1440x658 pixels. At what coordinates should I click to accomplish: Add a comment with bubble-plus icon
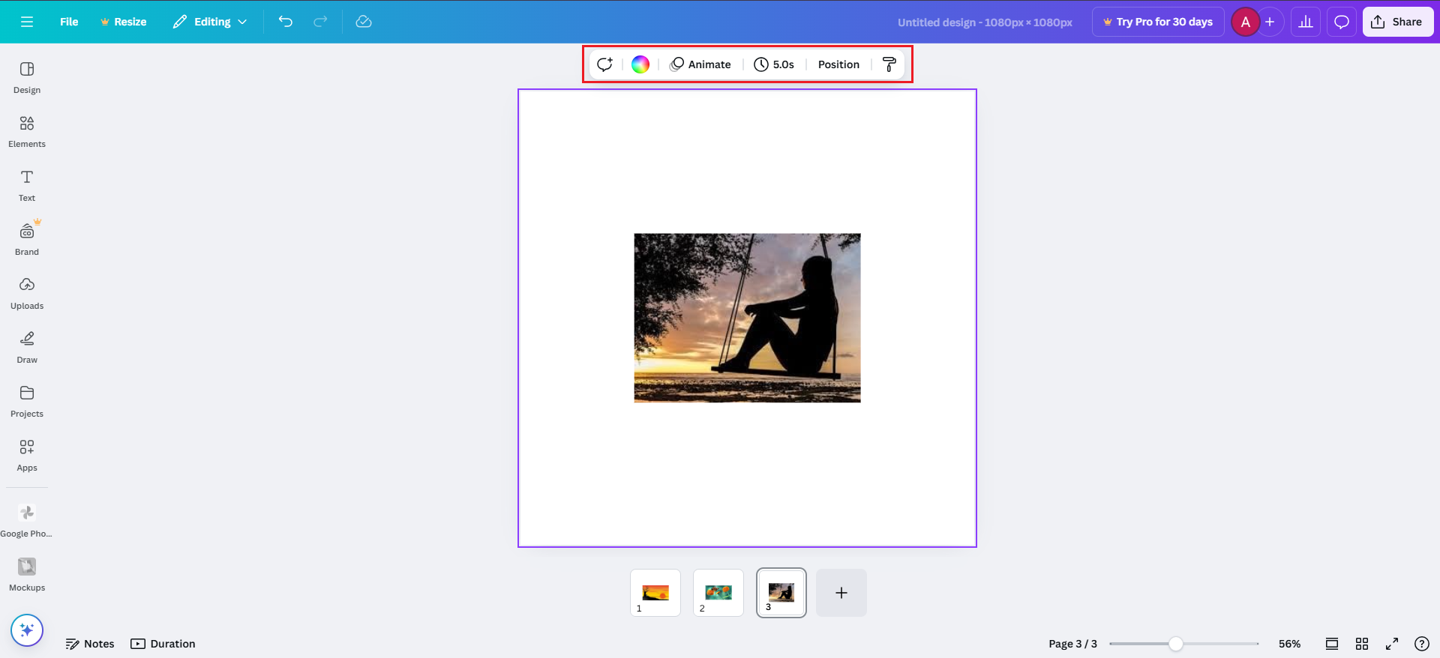pyautogui.click(x=604, y=64)
